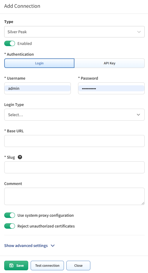Open the Login Type select box
The image size is (148, 273).
point(74,115)
